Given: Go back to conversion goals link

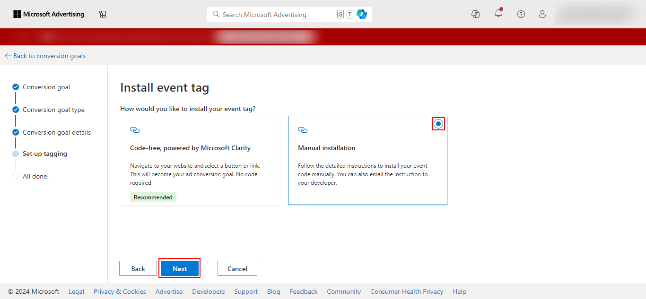Looking at the screenshot, I should [x=45, y=56].
